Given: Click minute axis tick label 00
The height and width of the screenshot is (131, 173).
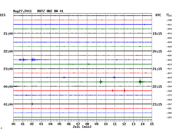Looking at the screenshot, I should pyautogui.click(x=14, y=124).
